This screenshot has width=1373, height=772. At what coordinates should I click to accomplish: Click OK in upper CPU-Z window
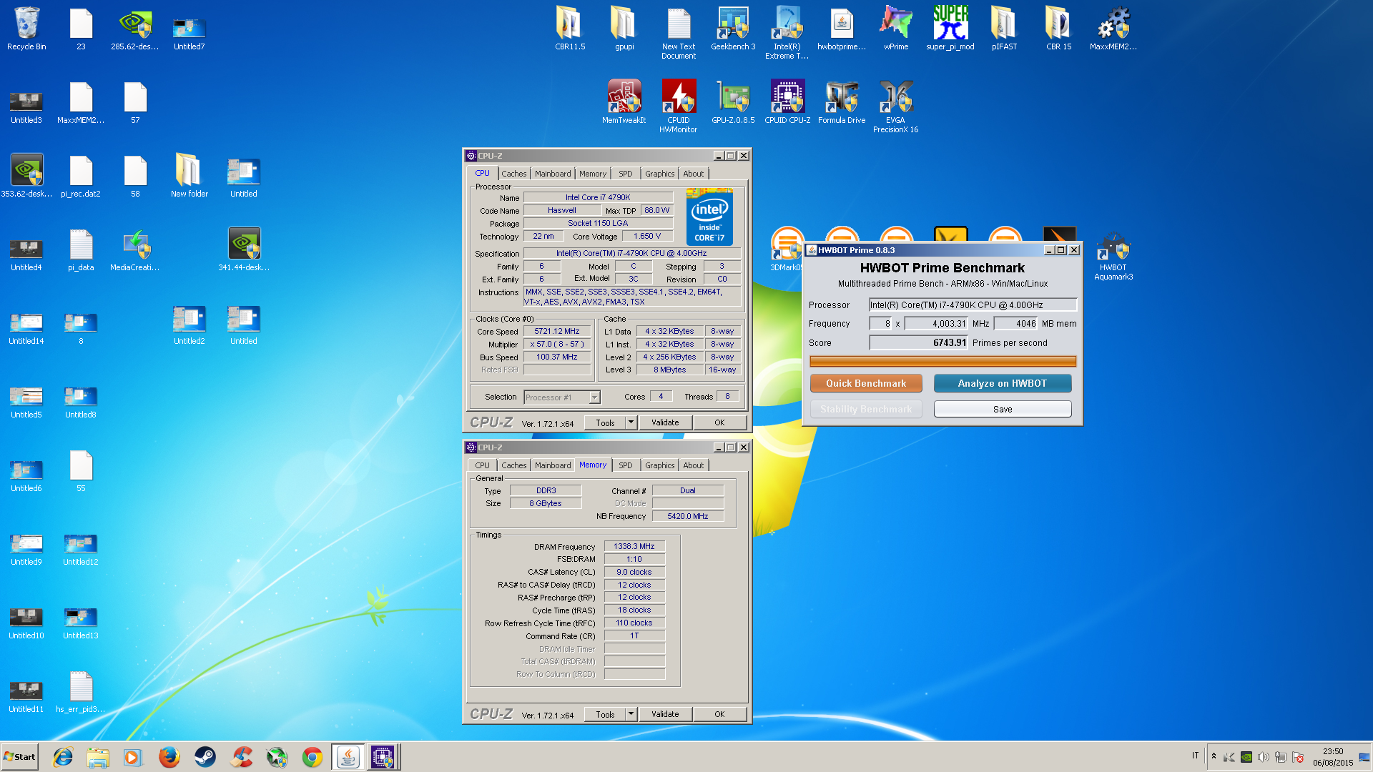coord(719,422)
